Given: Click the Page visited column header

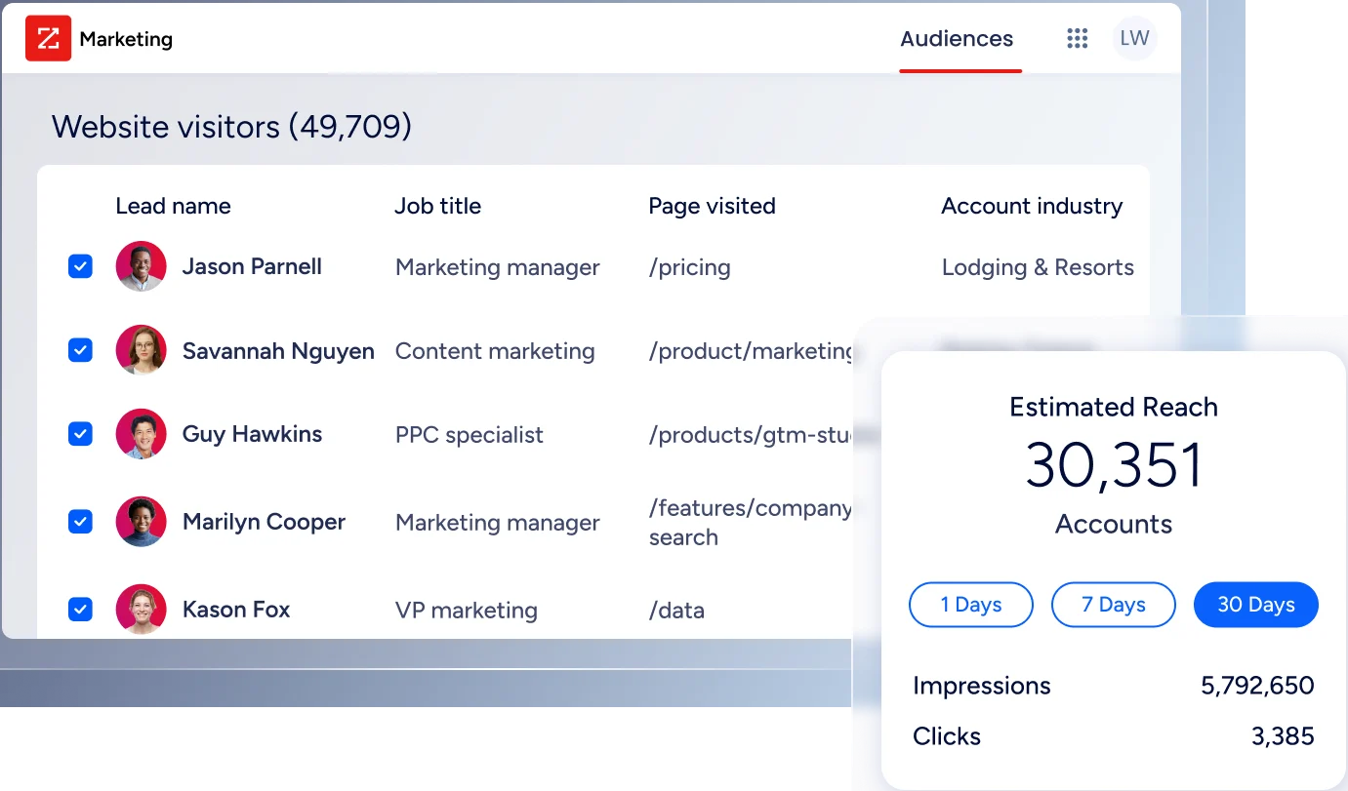Looking at the screenshot, I should click(712, 206).
